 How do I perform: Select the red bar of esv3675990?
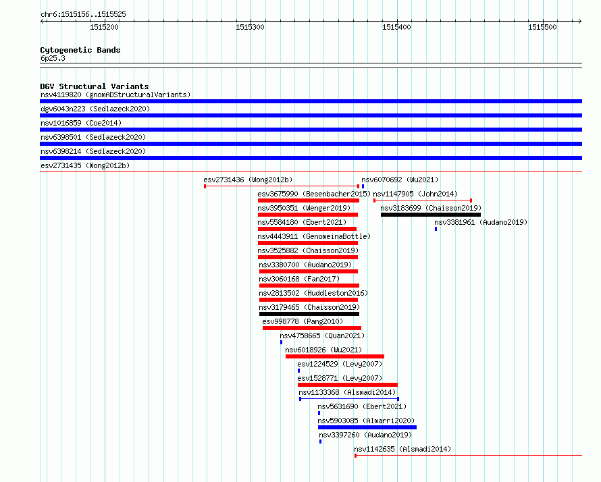309,200
